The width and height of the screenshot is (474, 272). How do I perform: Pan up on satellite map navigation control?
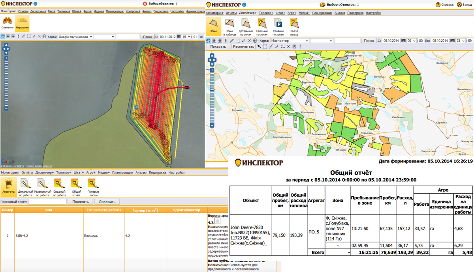[x=6, y=45]
